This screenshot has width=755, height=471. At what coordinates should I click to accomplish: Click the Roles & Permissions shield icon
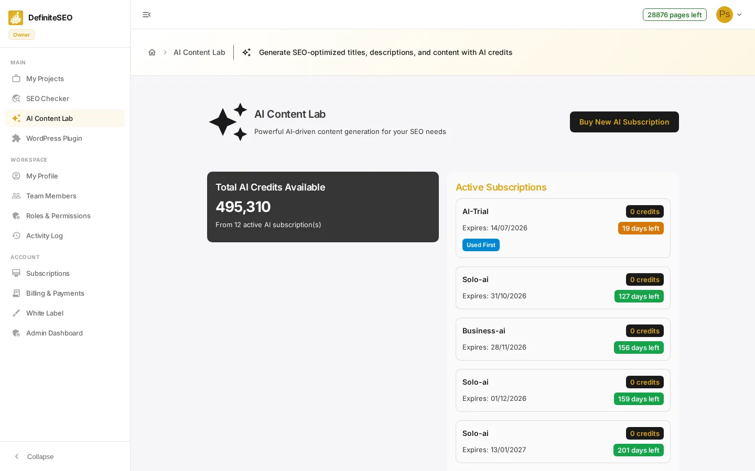tap(16, 216)
